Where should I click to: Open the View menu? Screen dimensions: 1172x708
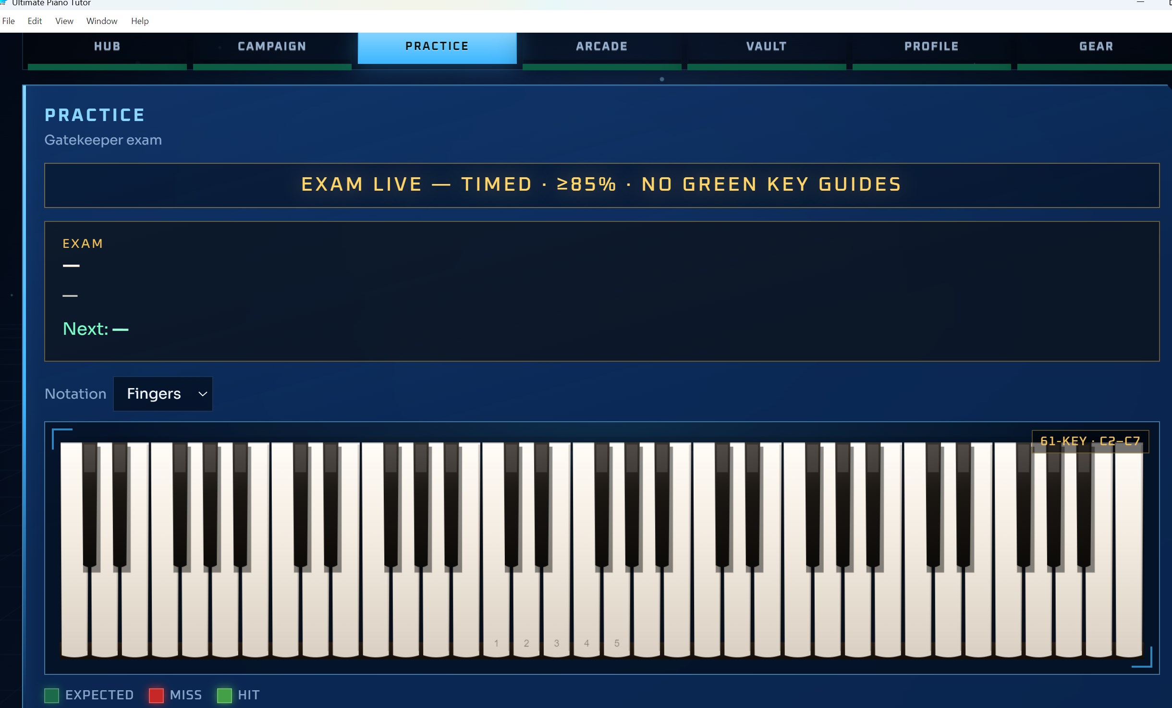64,21
